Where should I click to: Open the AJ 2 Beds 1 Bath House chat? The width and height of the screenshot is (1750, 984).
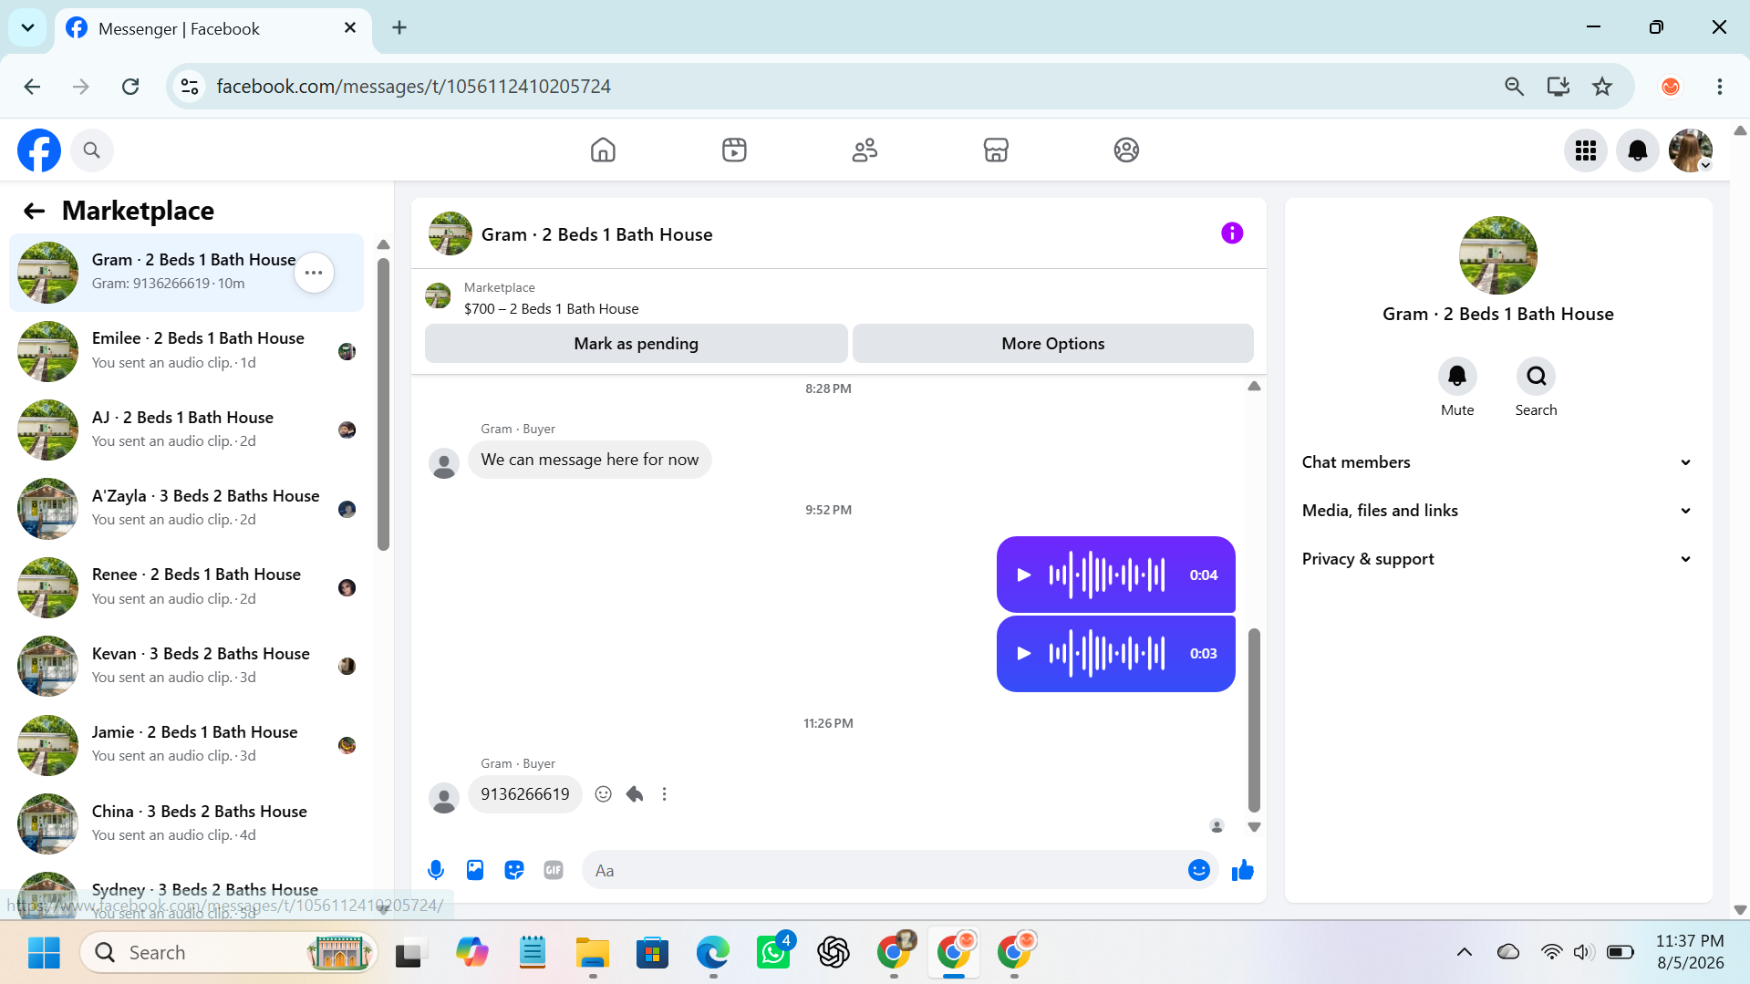[x=187, y=430]
